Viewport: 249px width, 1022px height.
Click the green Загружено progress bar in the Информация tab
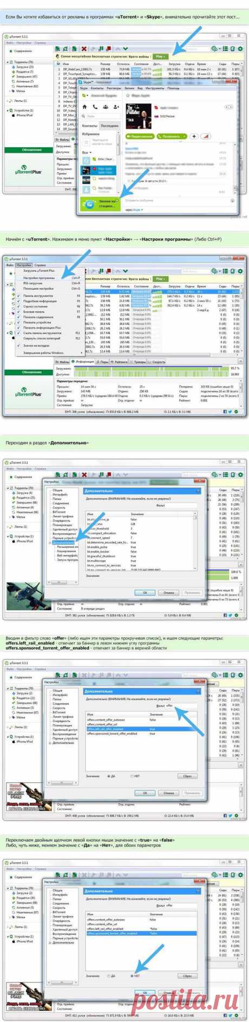coord(150,368)
